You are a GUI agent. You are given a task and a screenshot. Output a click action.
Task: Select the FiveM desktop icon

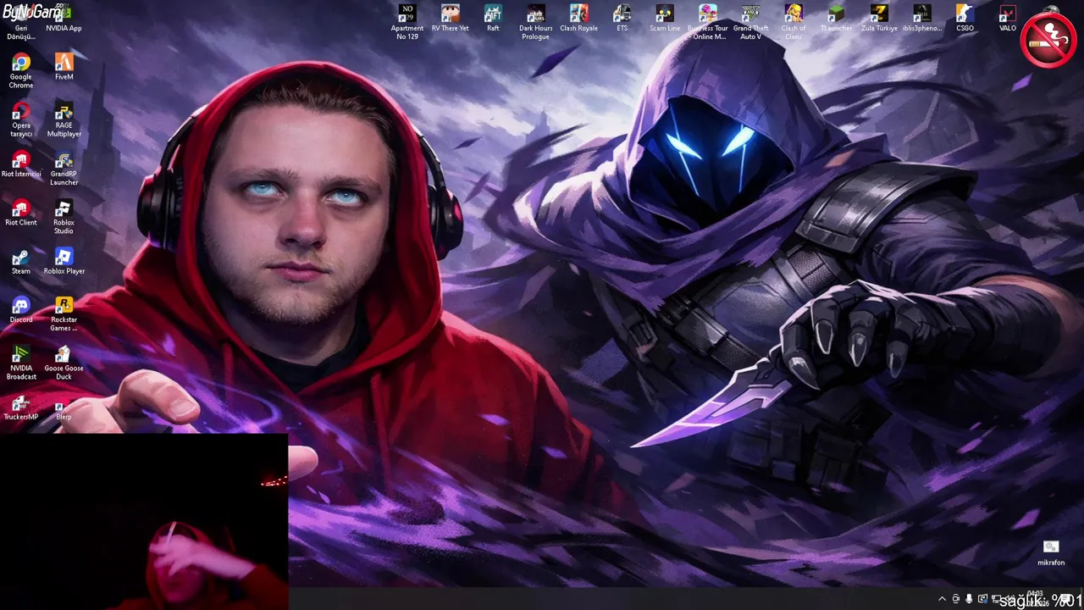tap(64, 67)
